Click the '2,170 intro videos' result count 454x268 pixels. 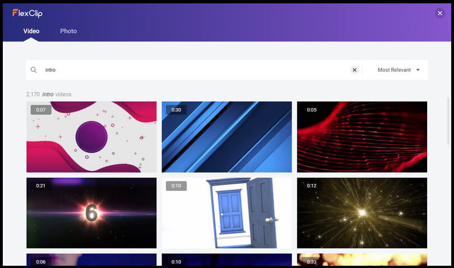pos(49,94)
